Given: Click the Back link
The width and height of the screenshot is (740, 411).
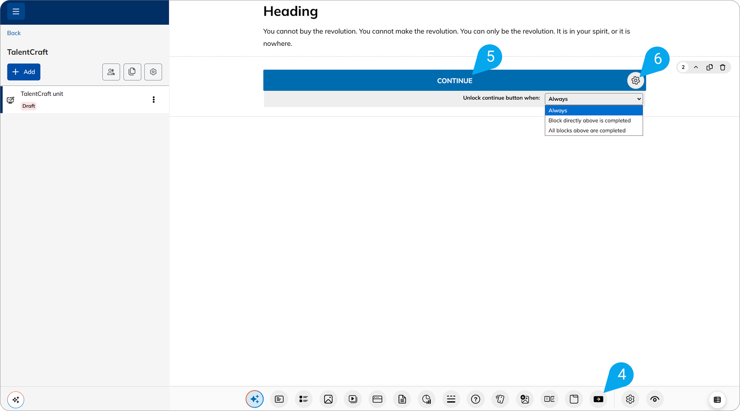Looking at the screenshot, I should tap(14, 33).
